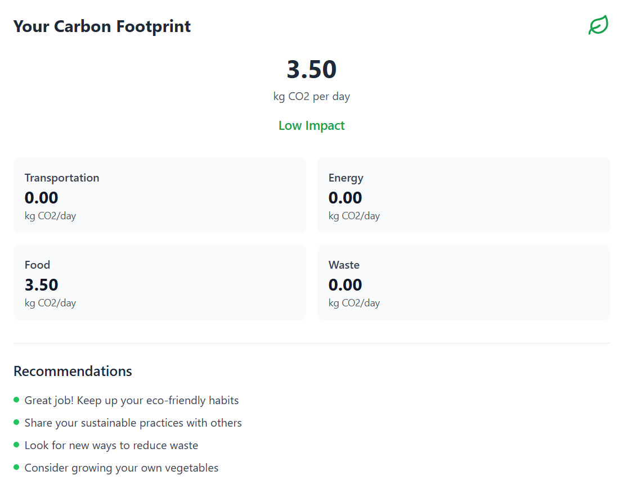The image size is (623, 489).
Task: Click the Food 3.50 value
Action: 41,285
